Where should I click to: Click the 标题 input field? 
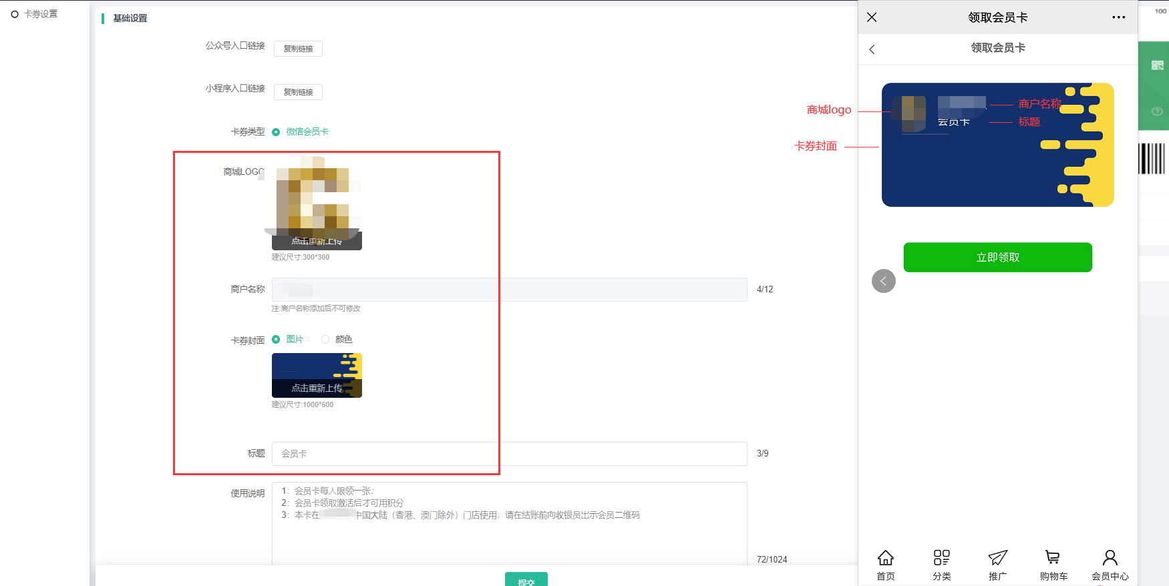(509, 454)
